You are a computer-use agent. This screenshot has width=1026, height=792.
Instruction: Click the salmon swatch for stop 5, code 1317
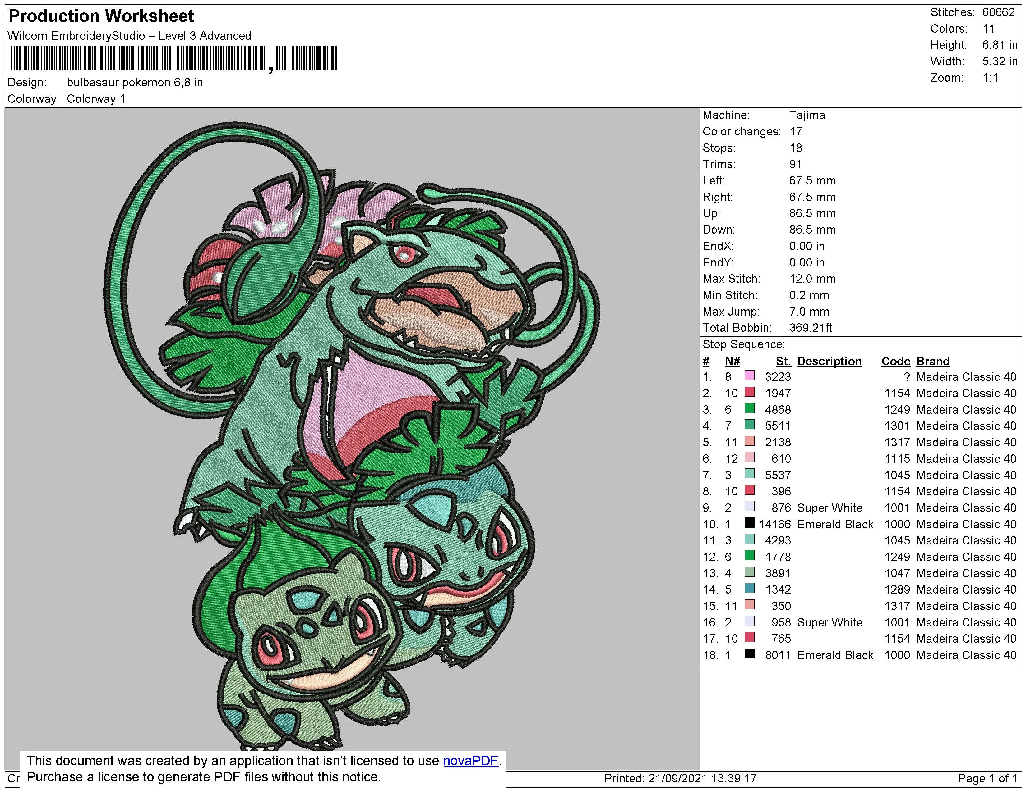[x=749, y=441]
